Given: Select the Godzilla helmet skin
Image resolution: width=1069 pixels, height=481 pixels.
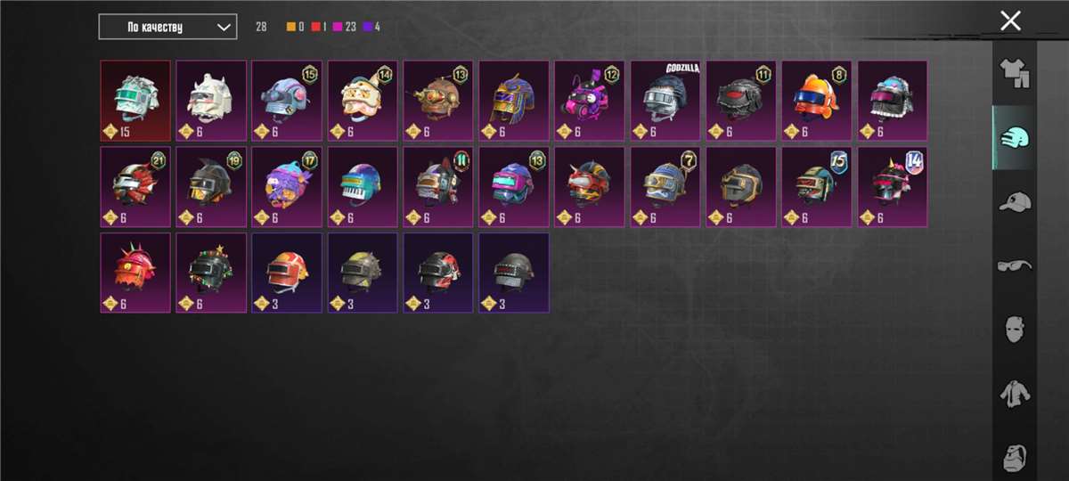Looking at the screenshot, I should pyautogui.click(x=665, y=101).
